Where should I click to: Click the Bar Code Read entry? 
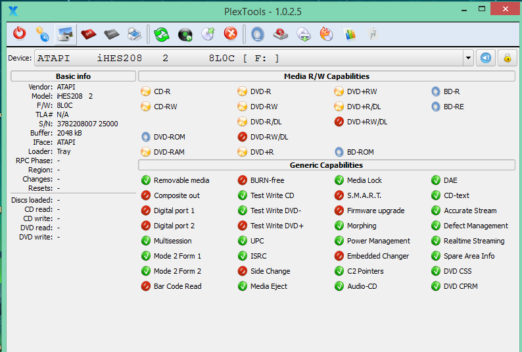click(172, 286)
